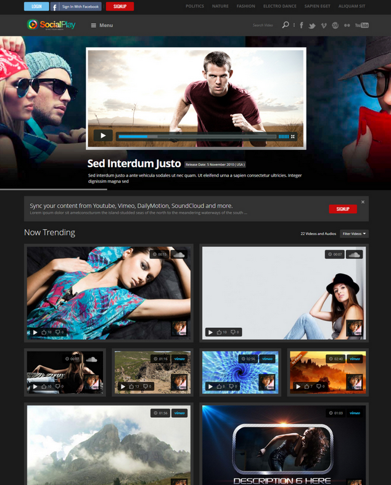
Task: Open the Twitter bird icon in header
Action: (312, 25)
